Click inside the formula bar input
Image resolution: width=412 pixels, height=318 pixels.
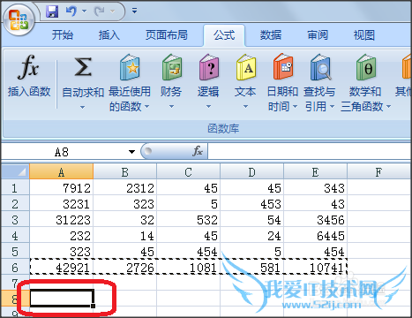coord(310,151)
